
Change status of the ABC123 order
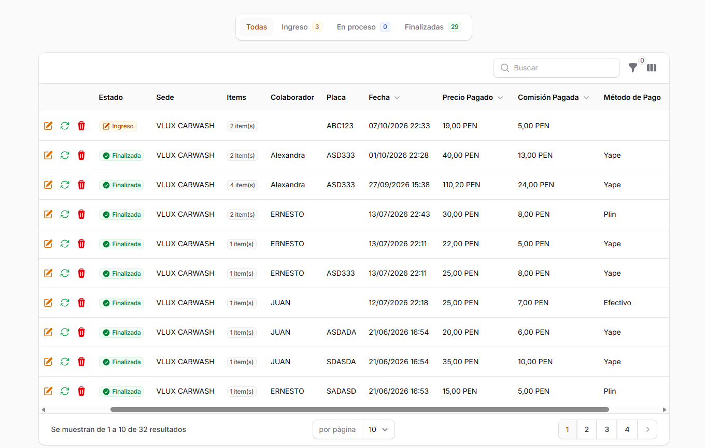tap(65, 126)
